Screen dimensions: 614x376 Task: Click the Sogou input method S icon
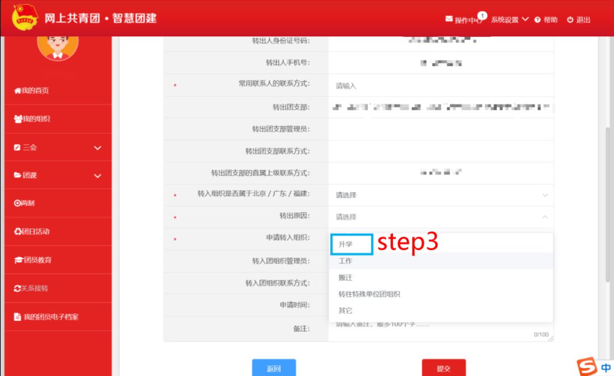[x=587, y=366]
